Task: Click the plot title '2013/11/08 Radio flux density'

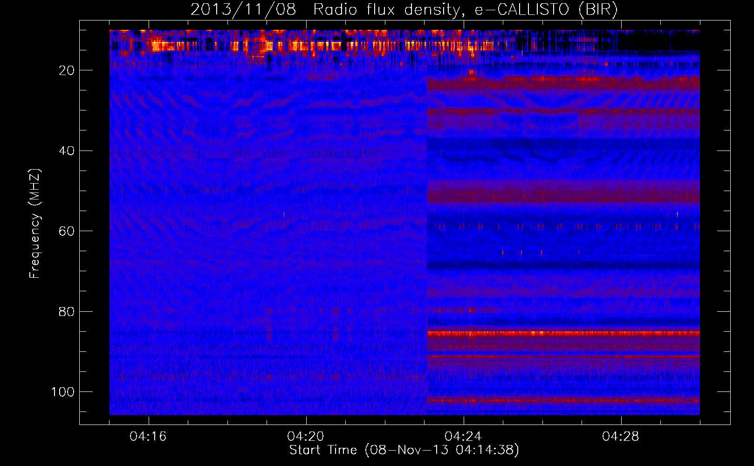Action: (404, 10)
